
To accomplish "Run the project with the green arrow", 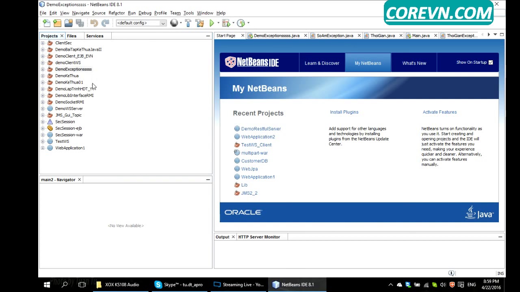I will point(212,23).
